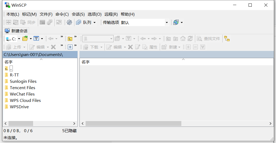Click the remote 编辑 button
This screenshot has width=276, height=143.
[x=114, y=47]
